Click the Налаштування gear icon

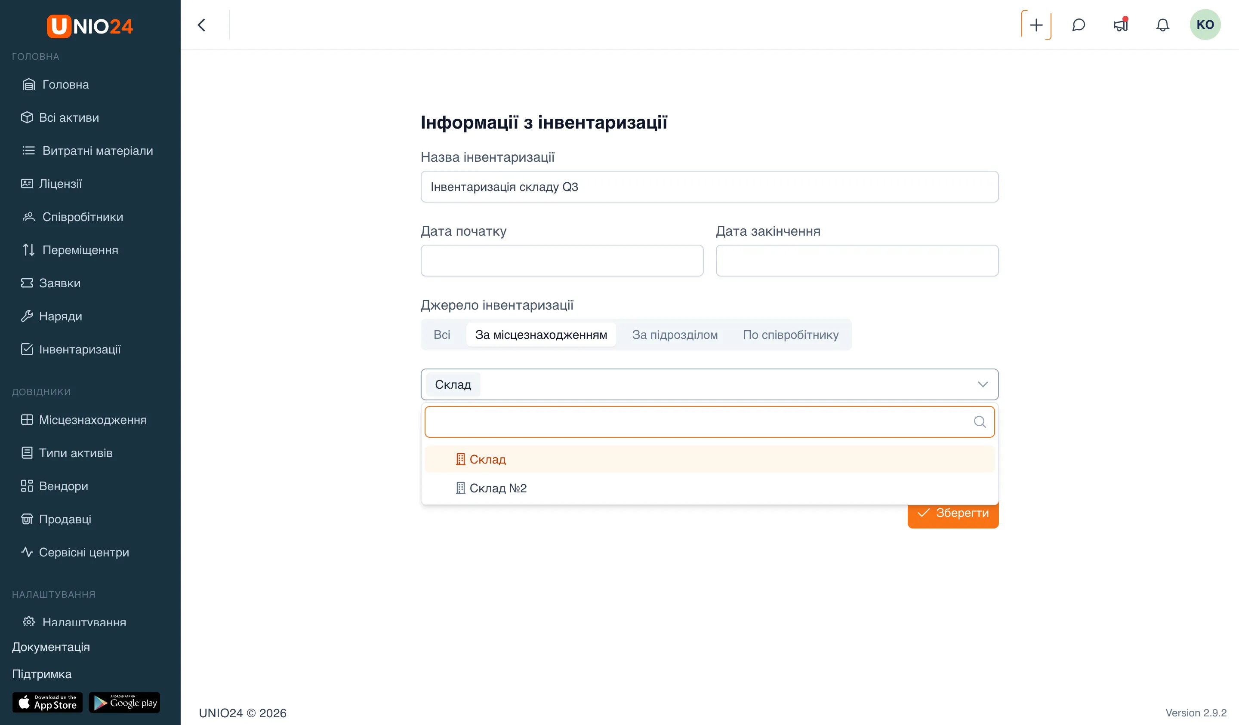(x=28, y=621)
